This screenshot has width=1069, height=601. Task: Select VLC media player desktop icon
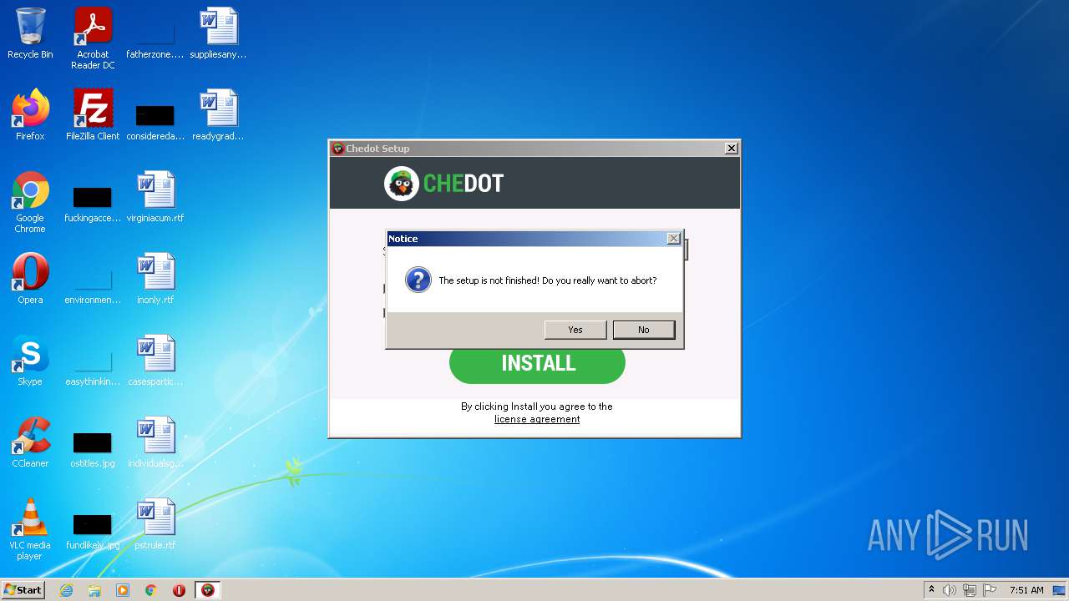[30, 529]
